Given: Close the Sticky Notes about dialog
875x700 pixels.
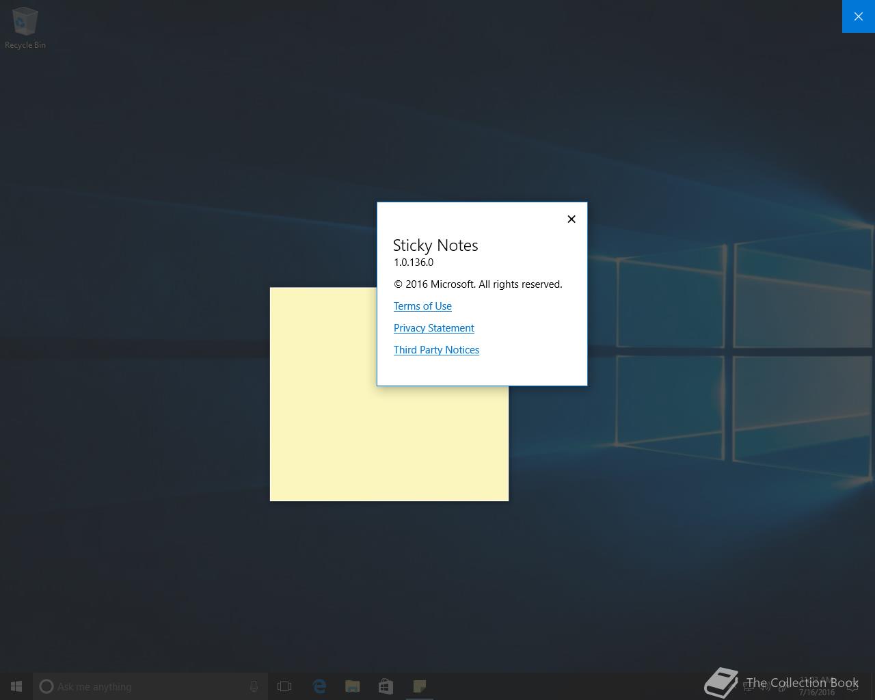Looking at the screenshot, I should (x=571, y=219).
